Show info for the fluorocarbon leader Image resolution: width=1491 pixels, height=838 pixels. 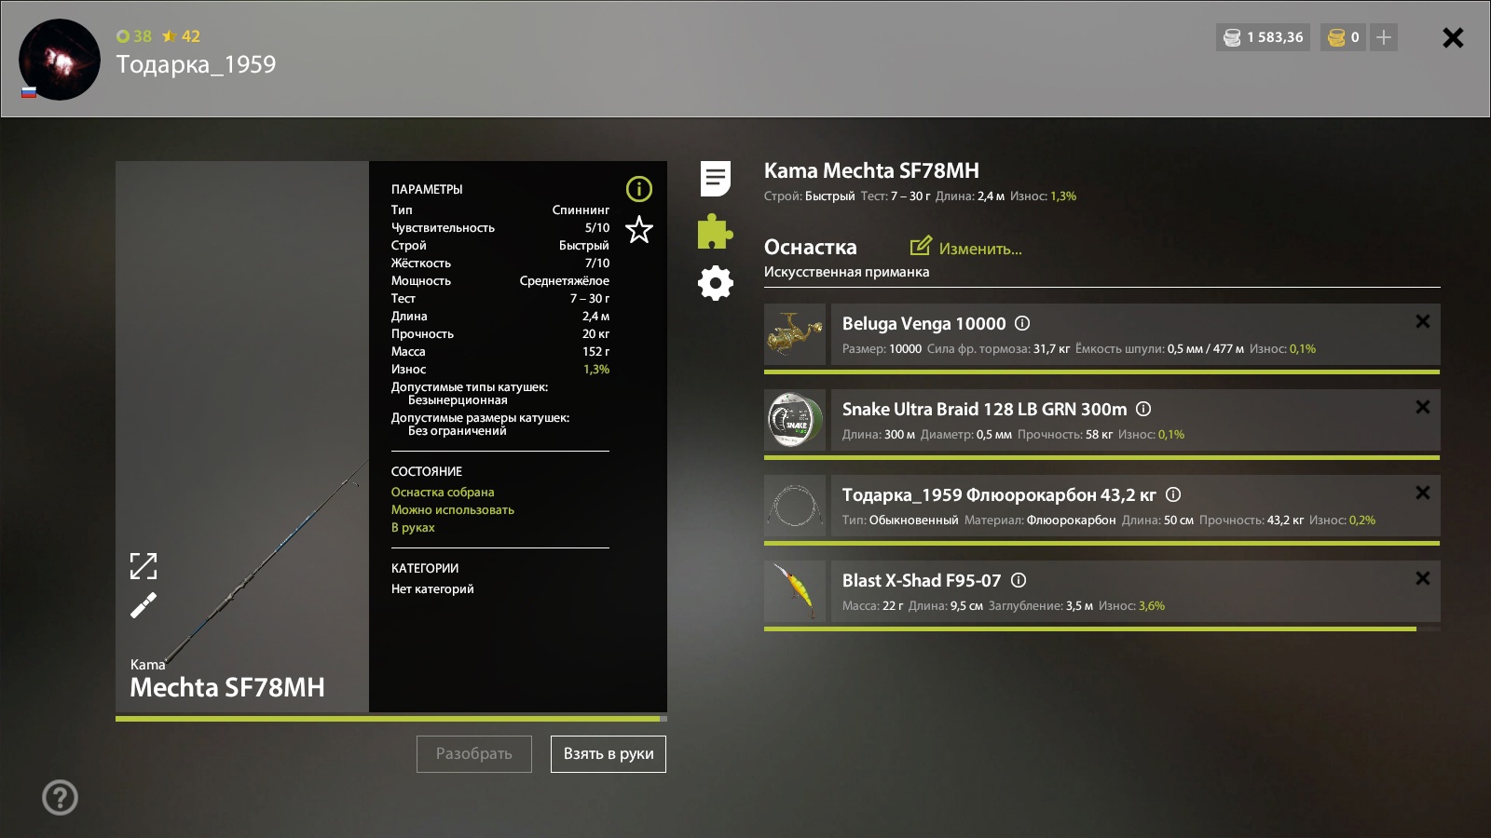(x=1173, y=494)
